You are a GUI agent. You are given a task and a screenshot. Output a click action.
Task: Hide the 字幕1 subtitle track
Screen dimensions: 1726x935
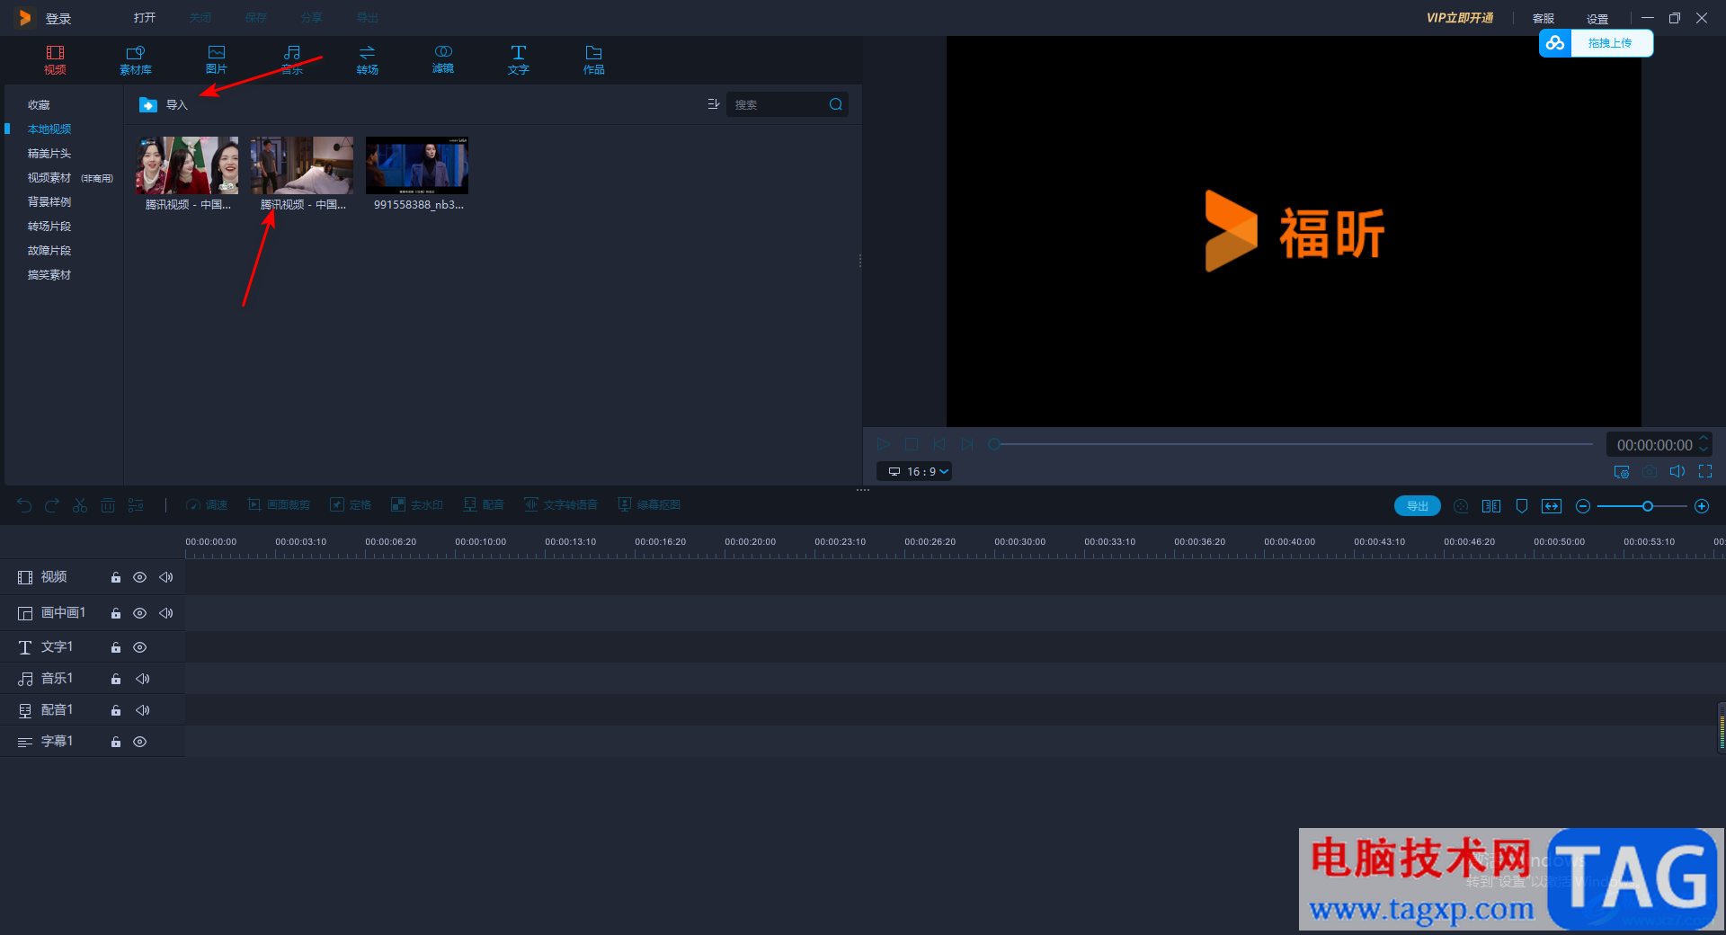point(140,742)
